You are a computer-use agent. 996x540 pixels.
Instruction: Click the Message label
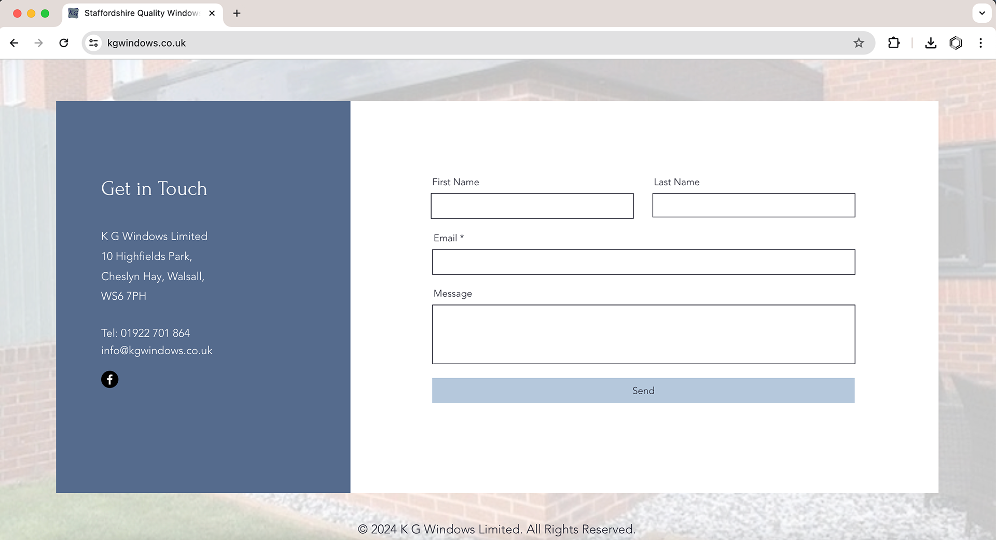coord(453,294)
